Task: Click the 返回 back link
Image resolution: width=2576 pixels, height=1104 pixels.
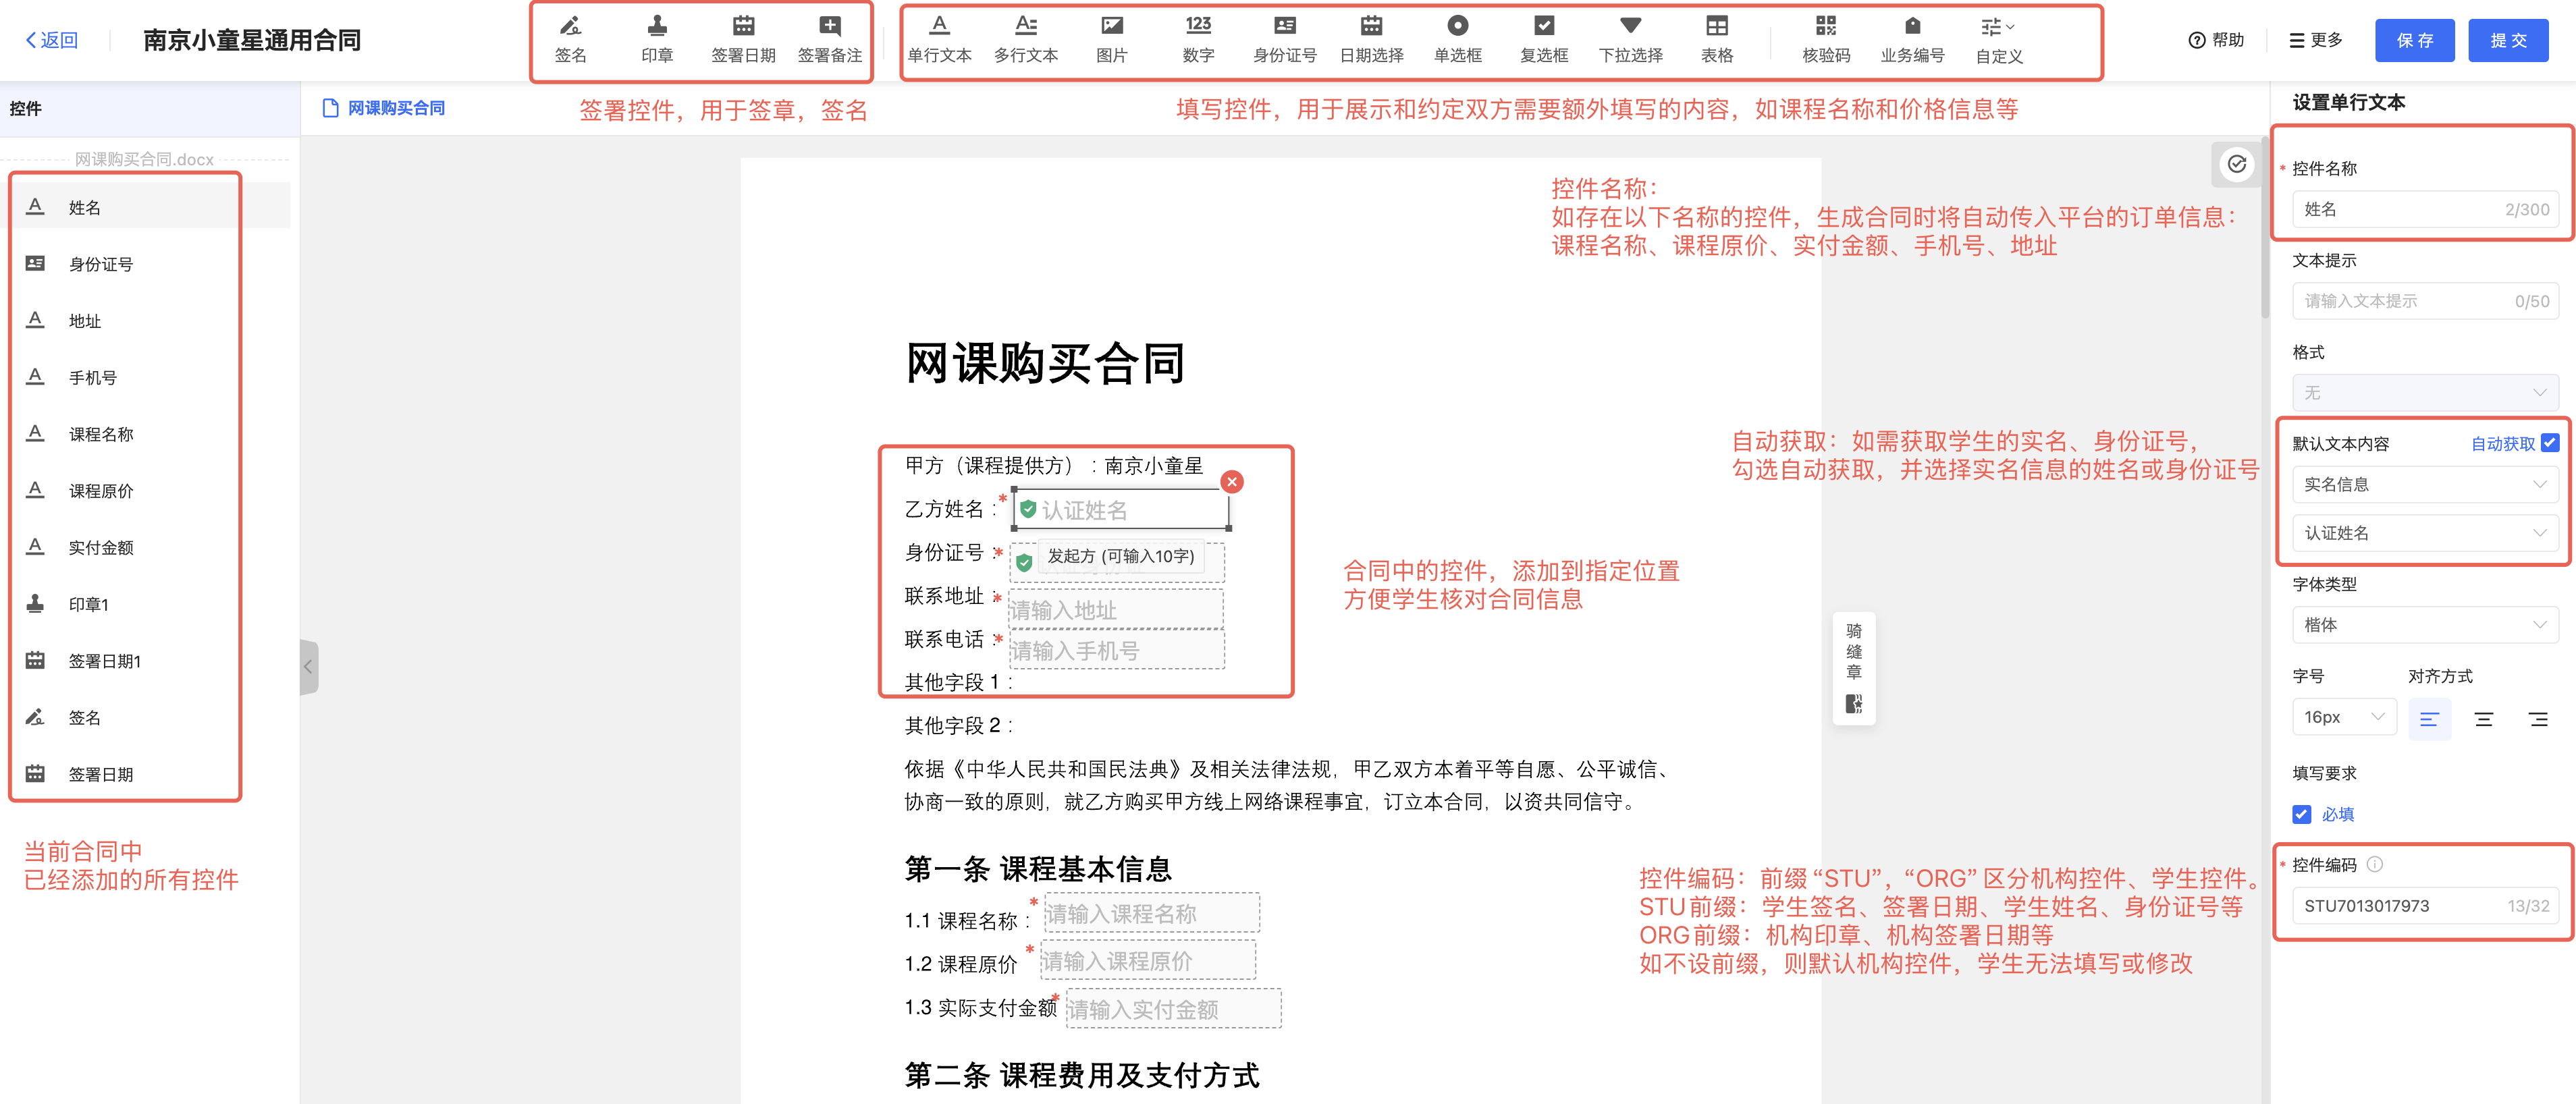Action: click(52, 40)
